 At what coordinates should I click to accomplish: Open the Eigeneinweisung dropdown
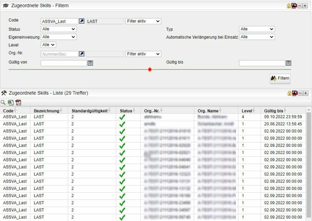coord(58,37)
